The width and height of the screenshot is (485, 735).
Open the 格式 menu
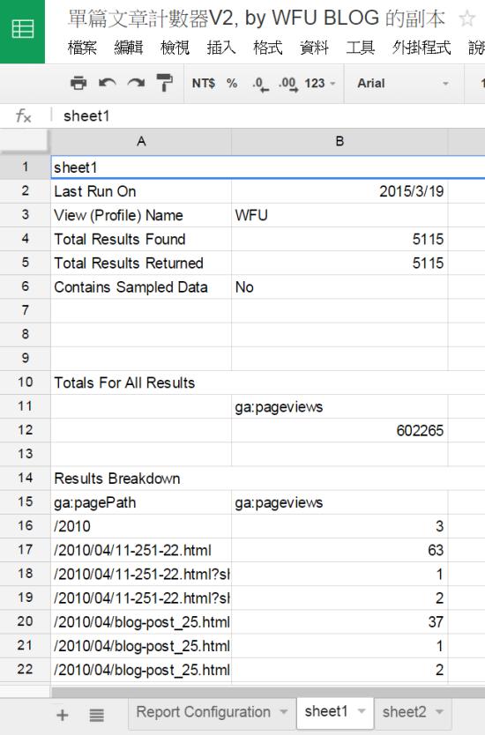click(267, 48)
